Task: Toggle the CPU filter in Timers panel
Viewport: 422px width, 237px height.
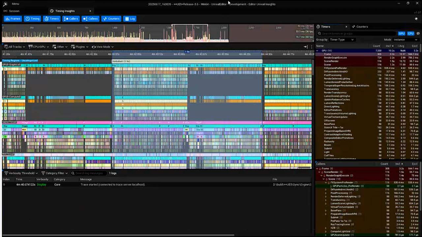Action: tap(410, 33)
